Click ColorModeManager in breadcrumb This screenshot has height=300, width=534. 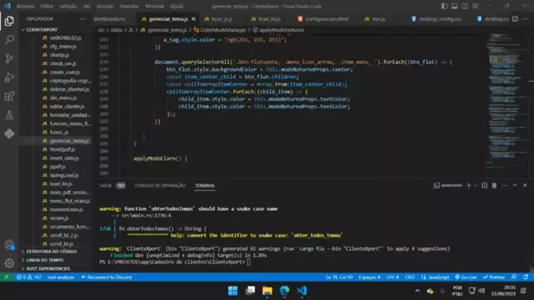click(222, 30)
